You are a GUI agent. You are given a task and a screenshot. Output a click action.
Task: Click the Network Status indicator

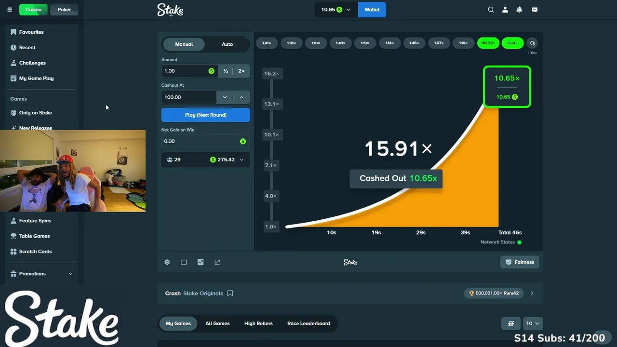501,242
